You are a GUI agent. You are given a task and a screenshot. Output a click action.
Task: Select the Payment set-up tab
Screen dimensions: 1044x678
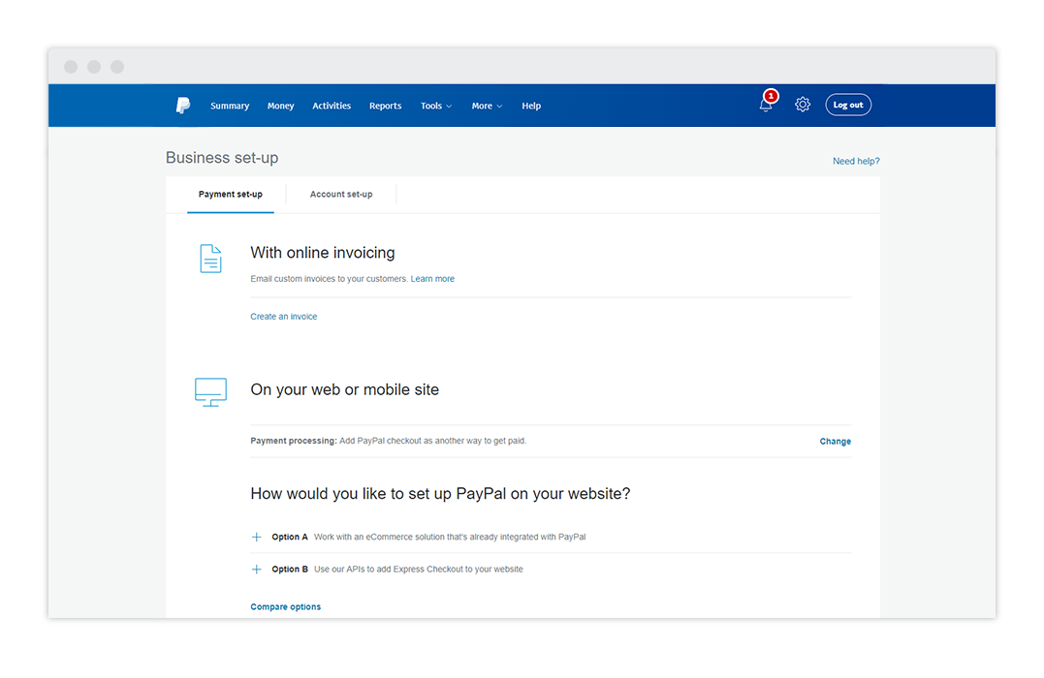click(x=231, y=195)
